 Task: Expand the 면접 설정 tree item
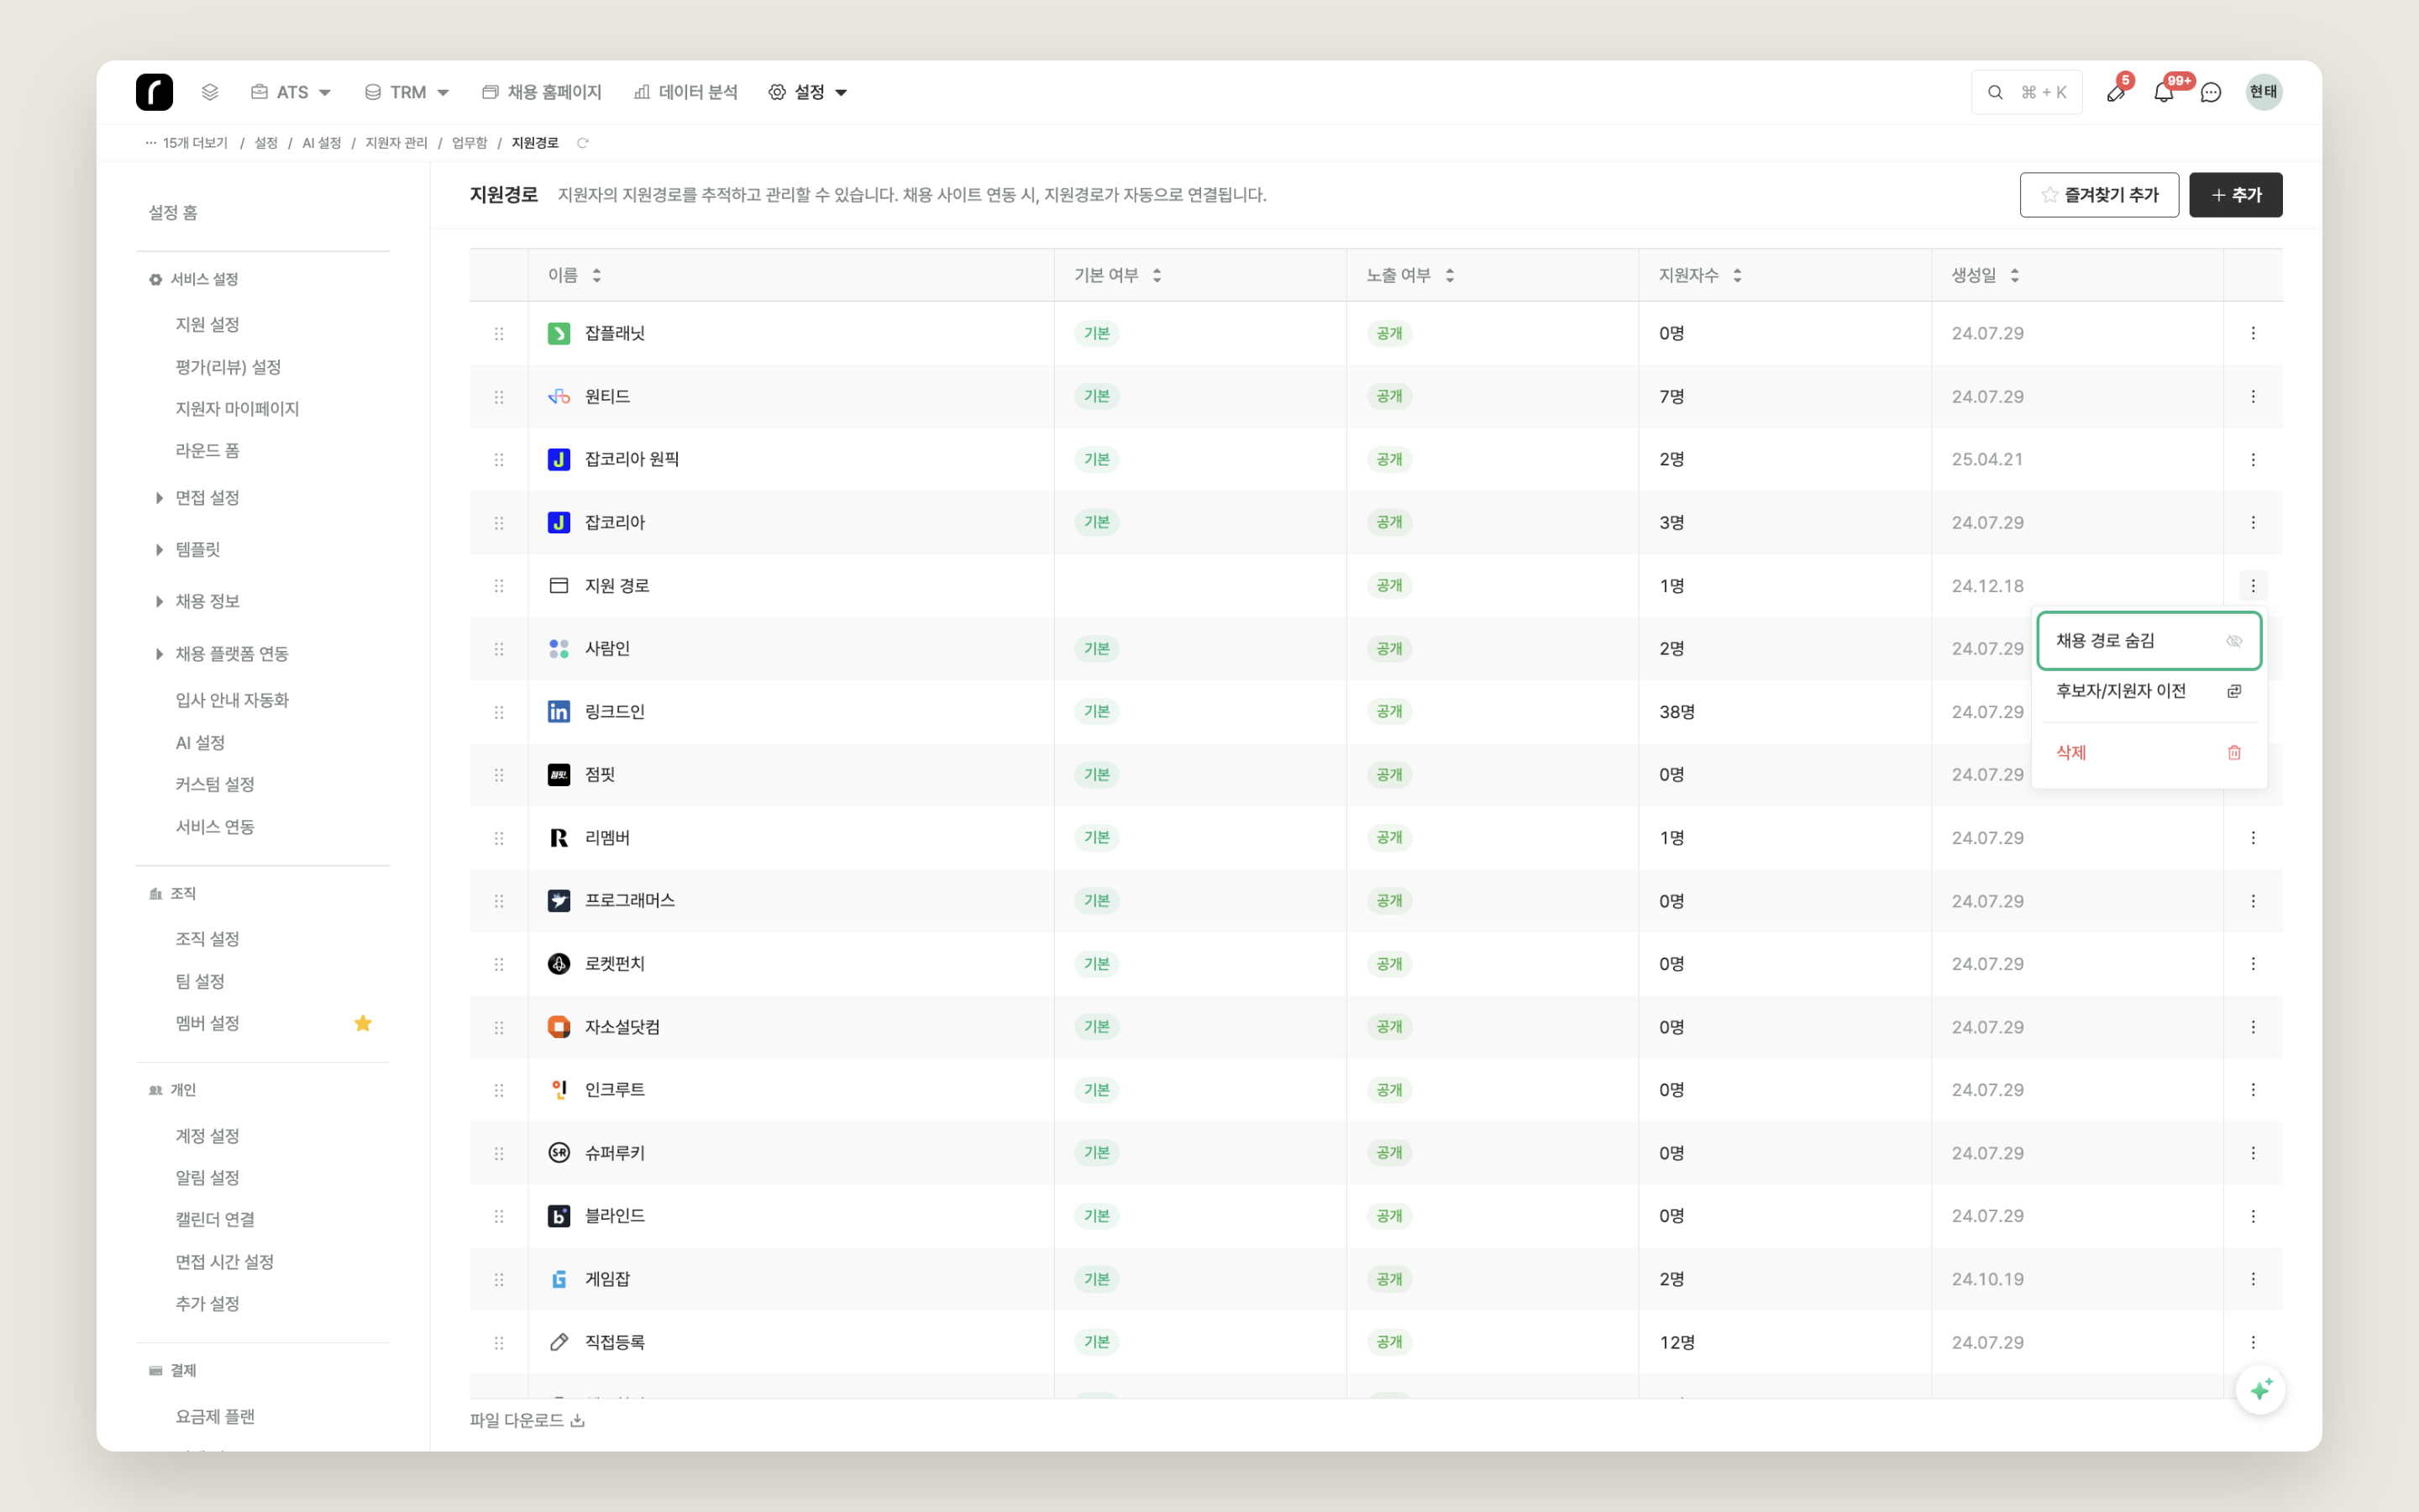(159, 498)
